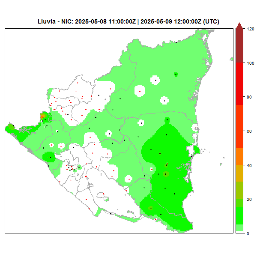Click the orange rainfall hotspot in the northwest

pos(43,117)
